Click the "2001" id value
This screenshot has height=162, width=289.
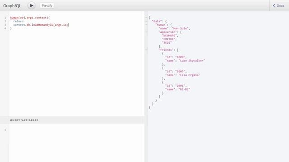180,86
